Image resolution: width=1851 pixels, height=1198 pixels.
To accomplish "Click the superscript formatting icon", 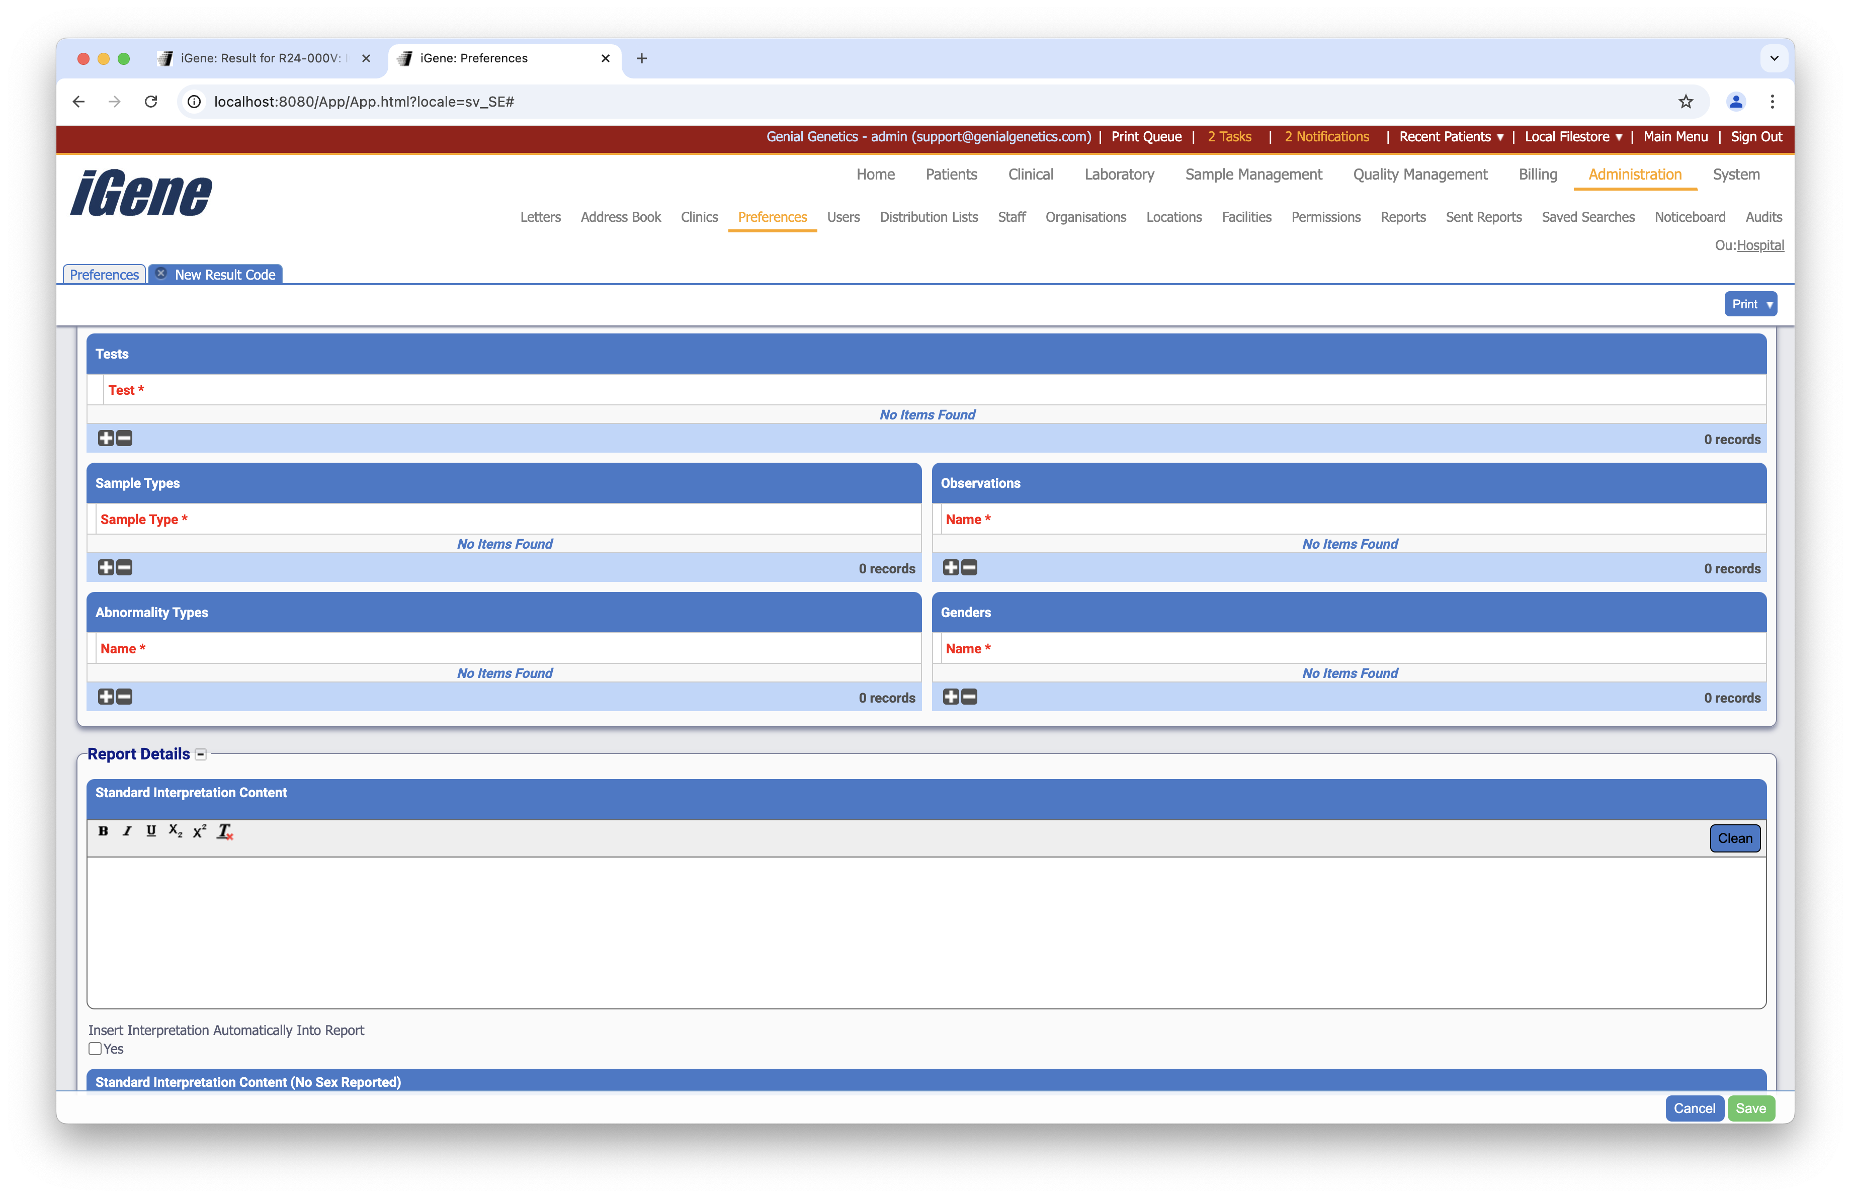I will point(200,831).
